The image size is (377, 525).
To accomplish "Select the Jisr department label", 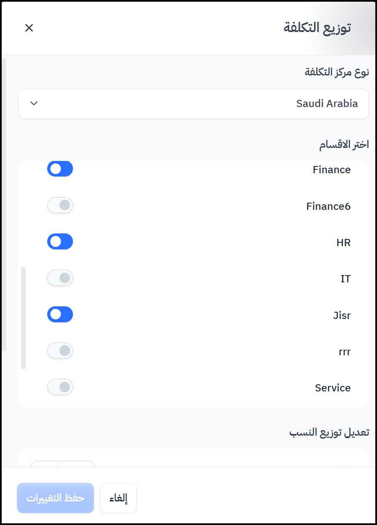I will coord(342,315).
